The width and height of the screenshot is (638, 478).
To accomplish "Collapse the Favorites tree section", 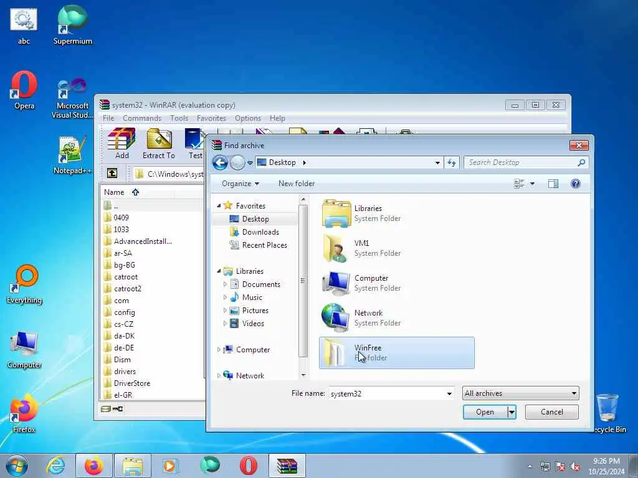I will pos(219,205).
